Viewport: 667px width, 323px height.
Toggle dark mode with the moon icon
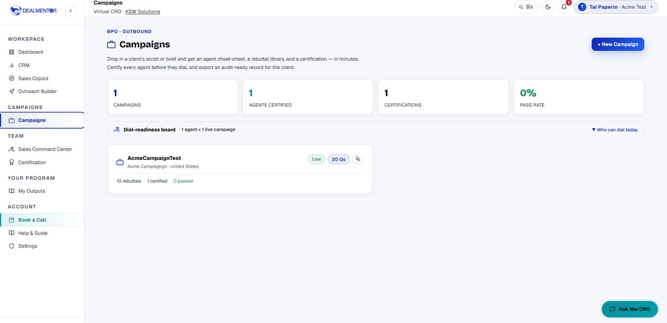[x=548, y=7]
